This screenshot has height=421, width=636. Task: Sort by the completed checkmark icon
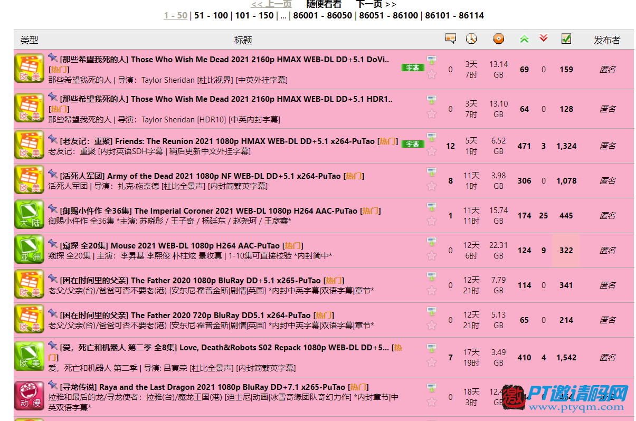pos(566,39)
